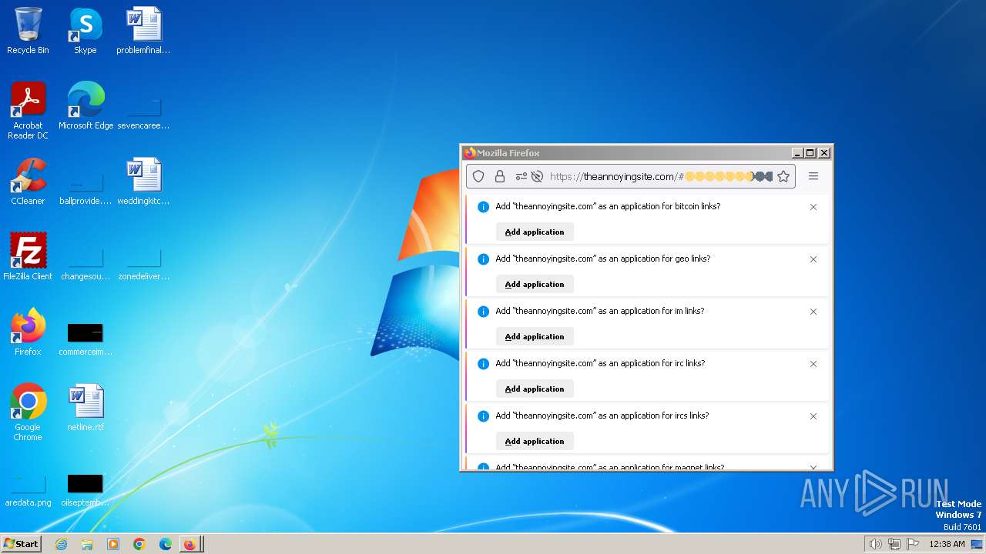Open Windows Explorer from the taskbar
This screenshot has width=986, height=554.
click(x=87, y=544)
